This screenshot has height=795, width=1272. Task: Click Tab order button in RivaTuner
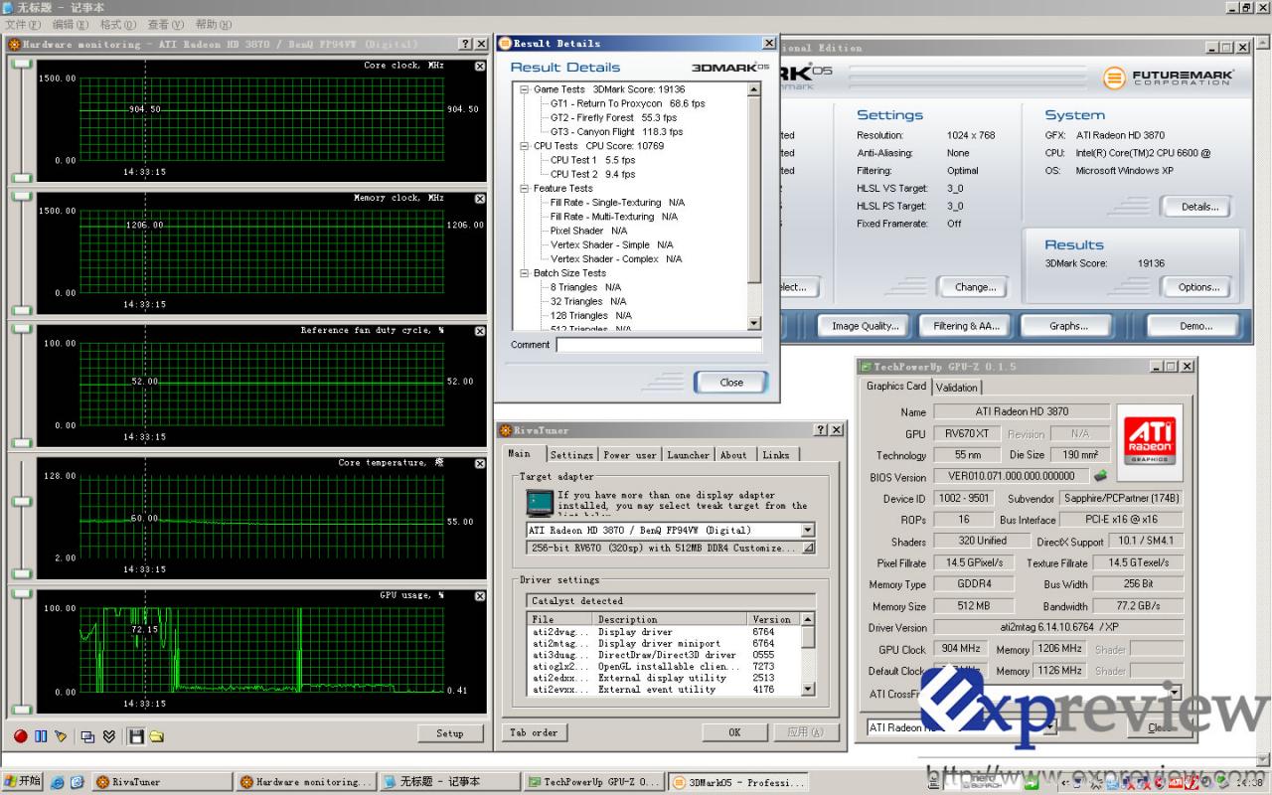534,732
